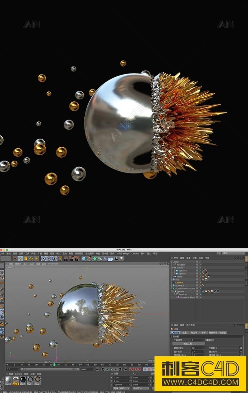248x393 pixels.
Task: Toggle Subdivision Surface enable checkmark
Action: [x=200, y=288]
